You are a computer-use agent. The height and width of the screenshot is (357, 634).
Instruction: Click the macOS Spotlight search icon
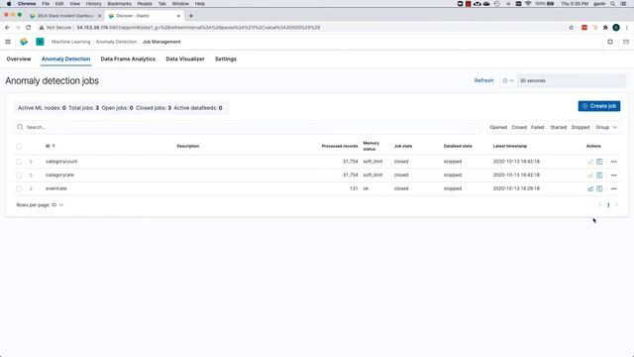point(613,4)
